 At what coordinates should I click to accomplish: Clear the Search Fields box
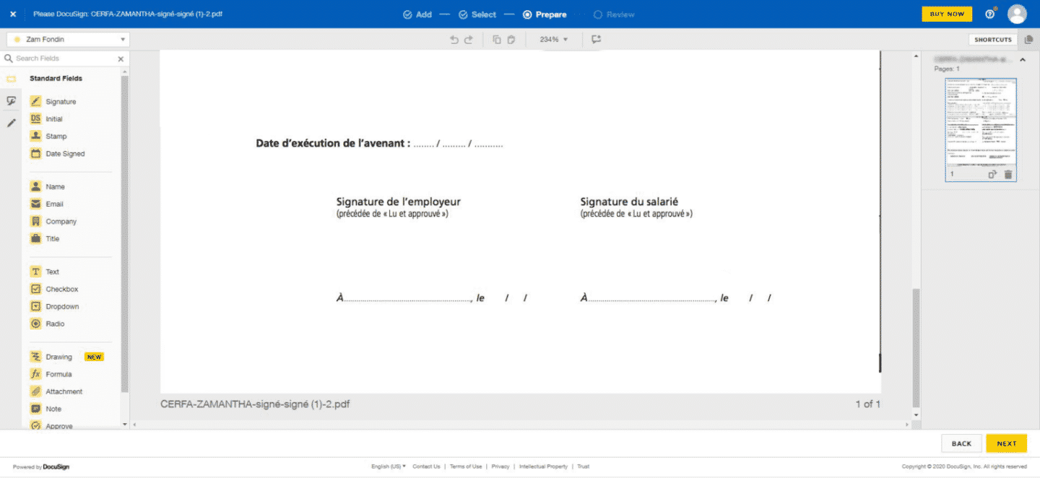click(x=121, y=59)
